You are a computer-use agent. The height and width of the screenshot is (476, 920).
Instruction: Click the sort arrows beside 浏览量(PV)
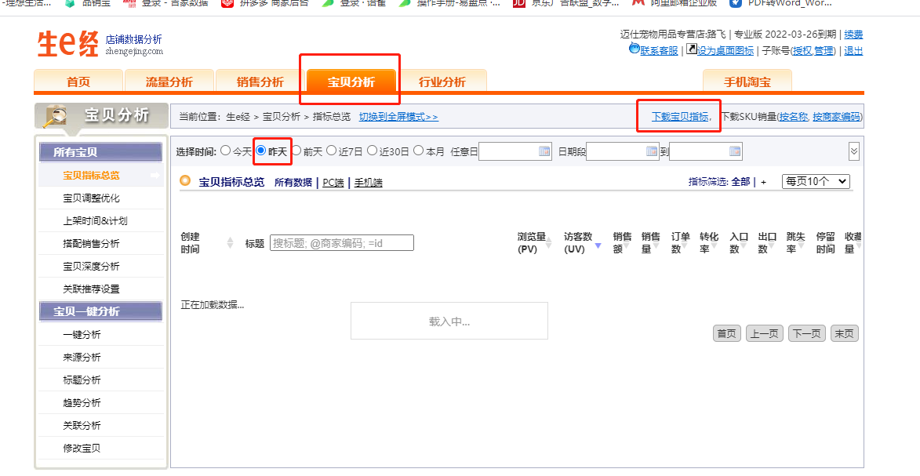tap(548, 243)
